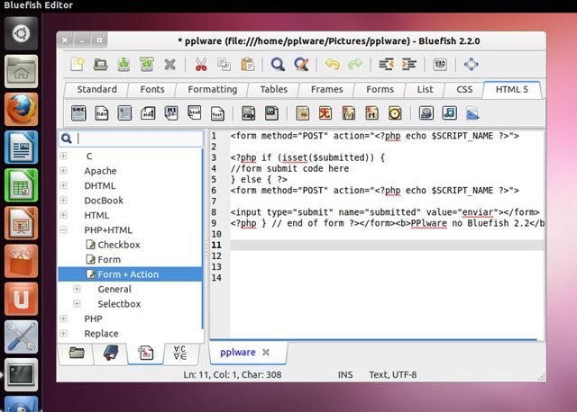The image size is (577, 412).
Task: Launch Firefox from the Ubuntu dock
Action: pos(21,110)
